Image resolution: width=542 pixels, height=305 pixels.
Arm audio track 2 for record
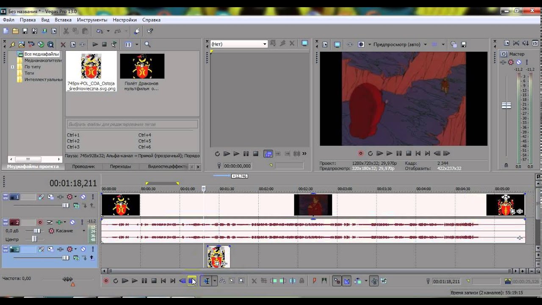coord(40,222)
